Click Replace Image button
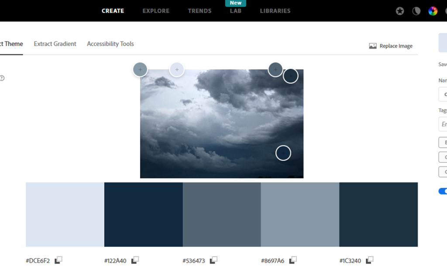447x272 pixels. (391, 46)
